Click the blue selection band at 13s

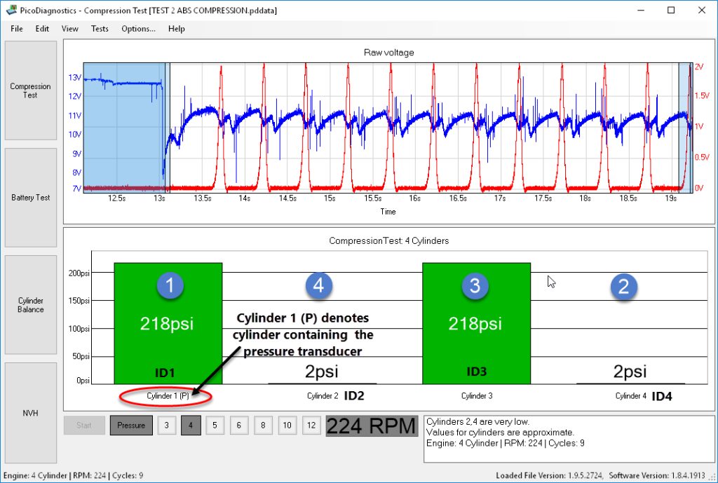pyautogui.click(x=167, y=128)
